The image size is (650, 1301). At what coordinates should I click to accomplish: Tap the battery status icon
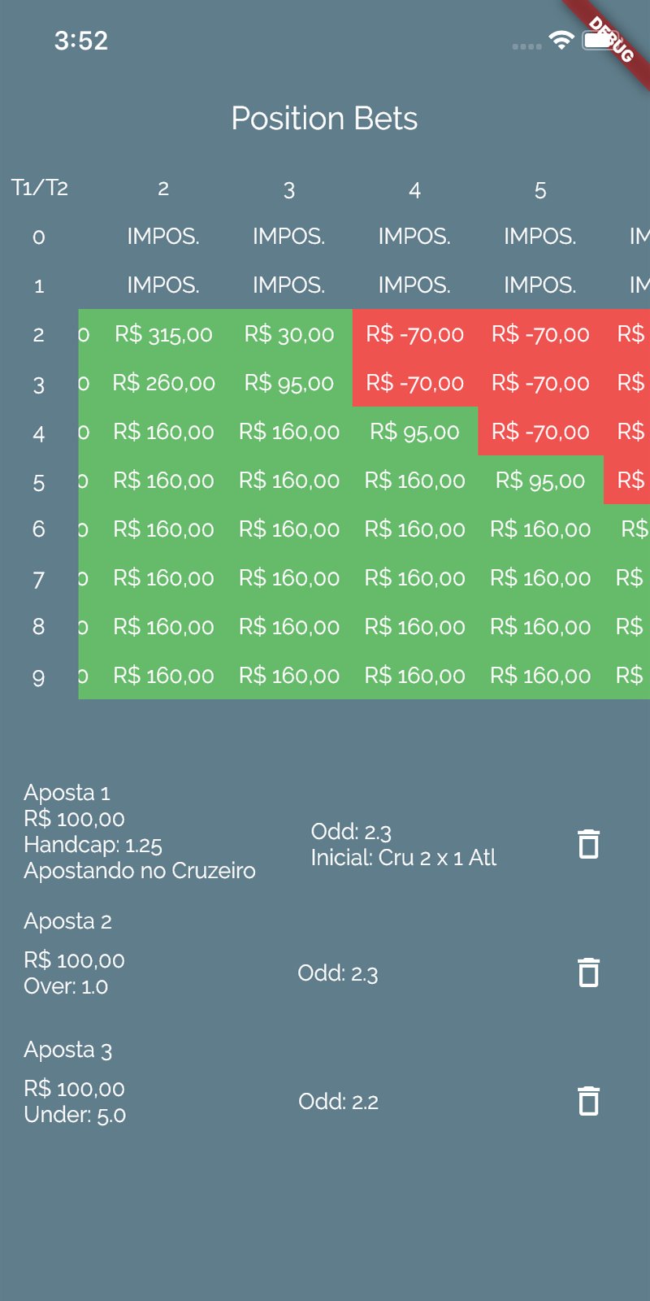click(600, 41)
